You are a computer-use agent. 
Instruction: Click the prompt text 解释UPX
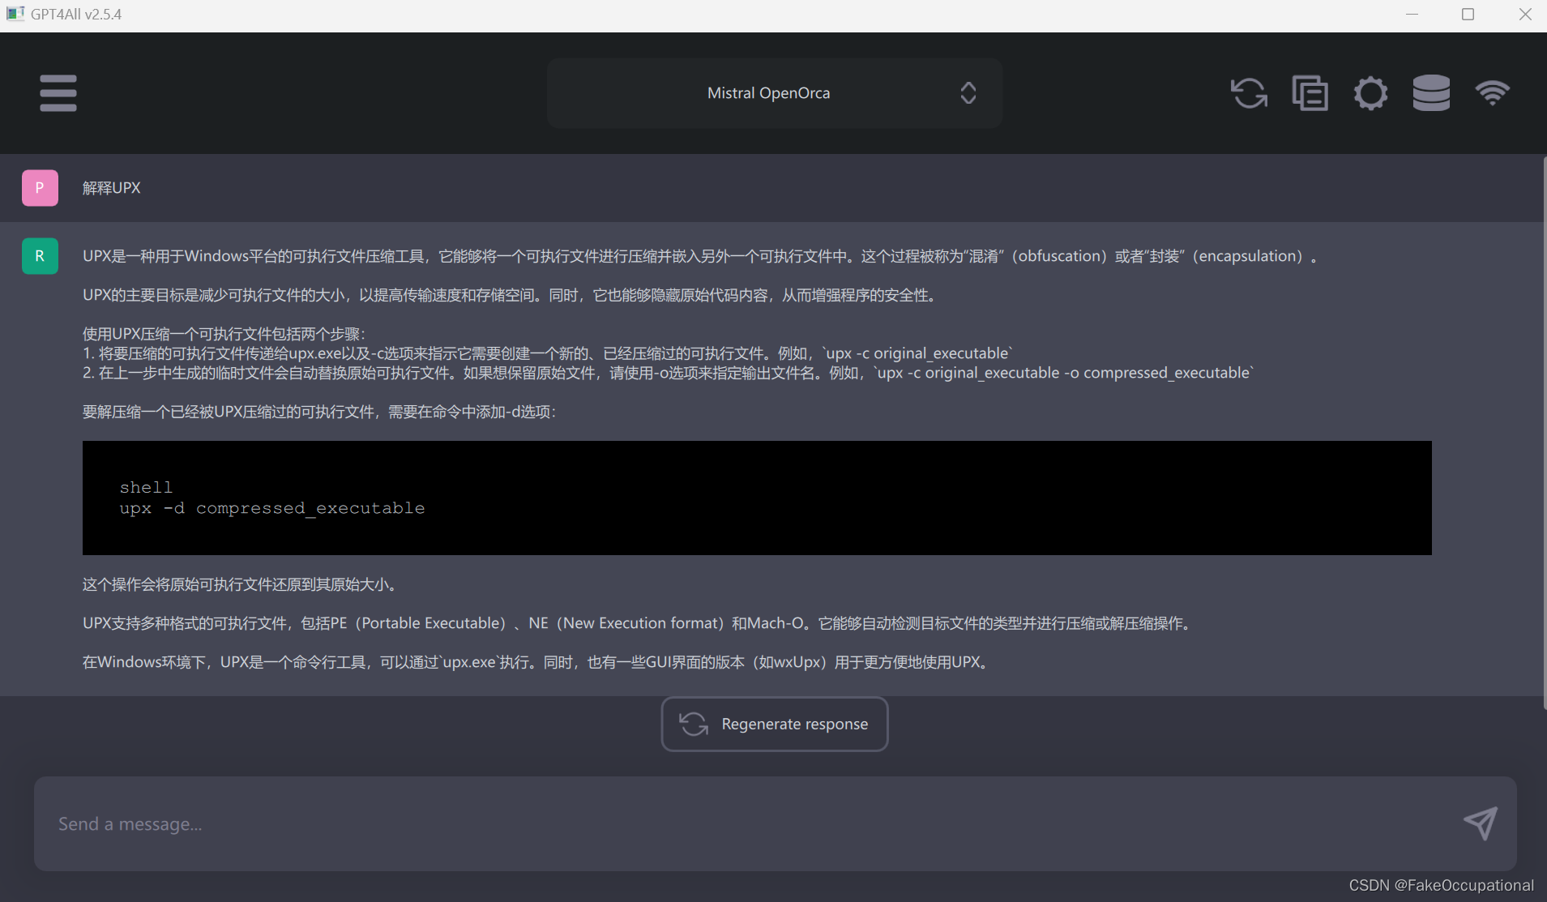coord(111,188)
